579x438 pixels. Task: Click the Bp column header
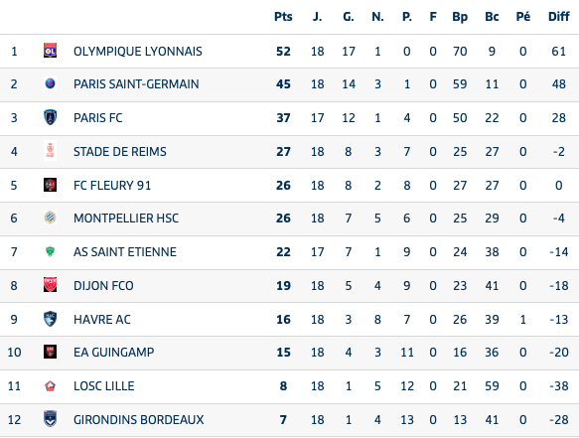460,17
